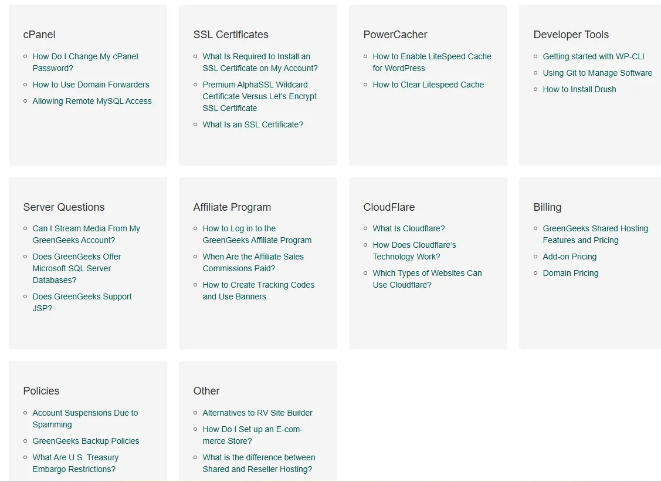Screen dimensions: 661x482
Task: Select the 'Other' category heading
Action: [206, 391]
